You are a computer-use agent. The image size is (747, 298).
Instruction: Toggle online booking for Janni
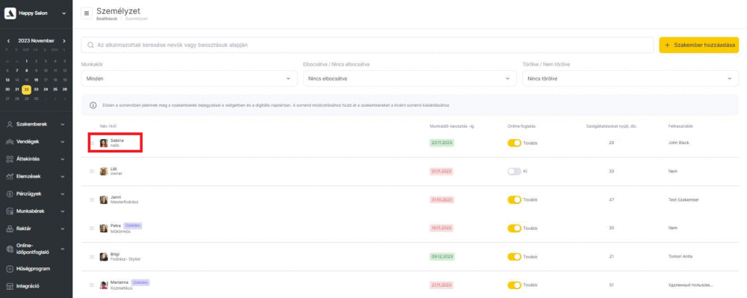515,200
